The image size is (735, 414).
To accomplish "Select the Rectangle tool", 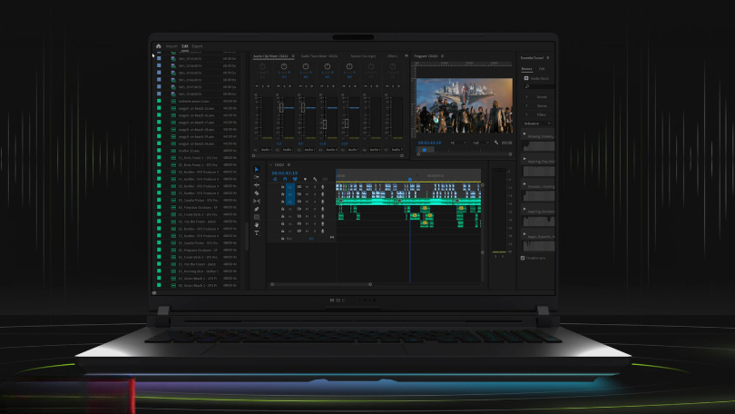I will point(257,217).
